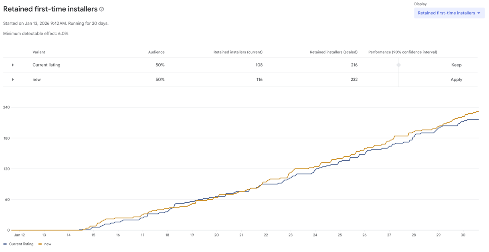The width and height of the screenshot is (489, 252).
Task: Click the 232 scaled installers value
Action: pyautogui.click(x=354, y=80)
